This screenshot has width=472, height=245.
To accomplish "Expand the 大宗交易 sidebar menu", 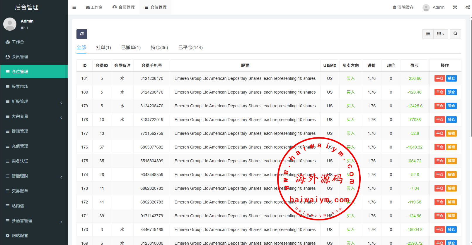I will [x=34, y=116].
